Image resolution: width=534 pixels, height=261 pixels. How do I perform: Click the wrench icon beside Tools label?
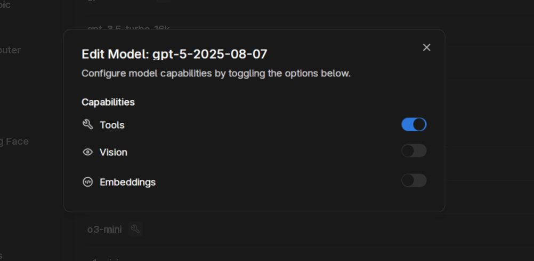pos(88,124)
